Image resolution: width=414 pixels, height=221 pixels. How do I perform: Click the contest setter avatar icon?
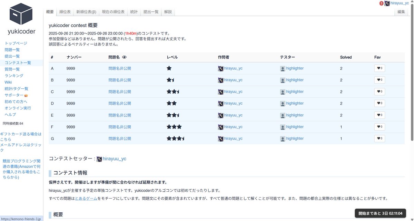(99, 159)
